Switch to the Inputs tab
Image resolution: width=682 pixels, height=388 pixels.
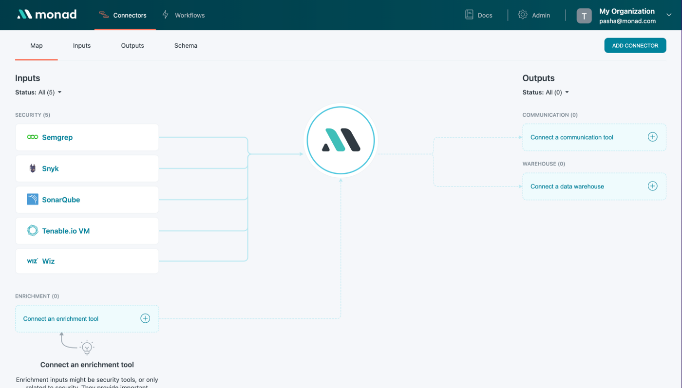(82, 46)
